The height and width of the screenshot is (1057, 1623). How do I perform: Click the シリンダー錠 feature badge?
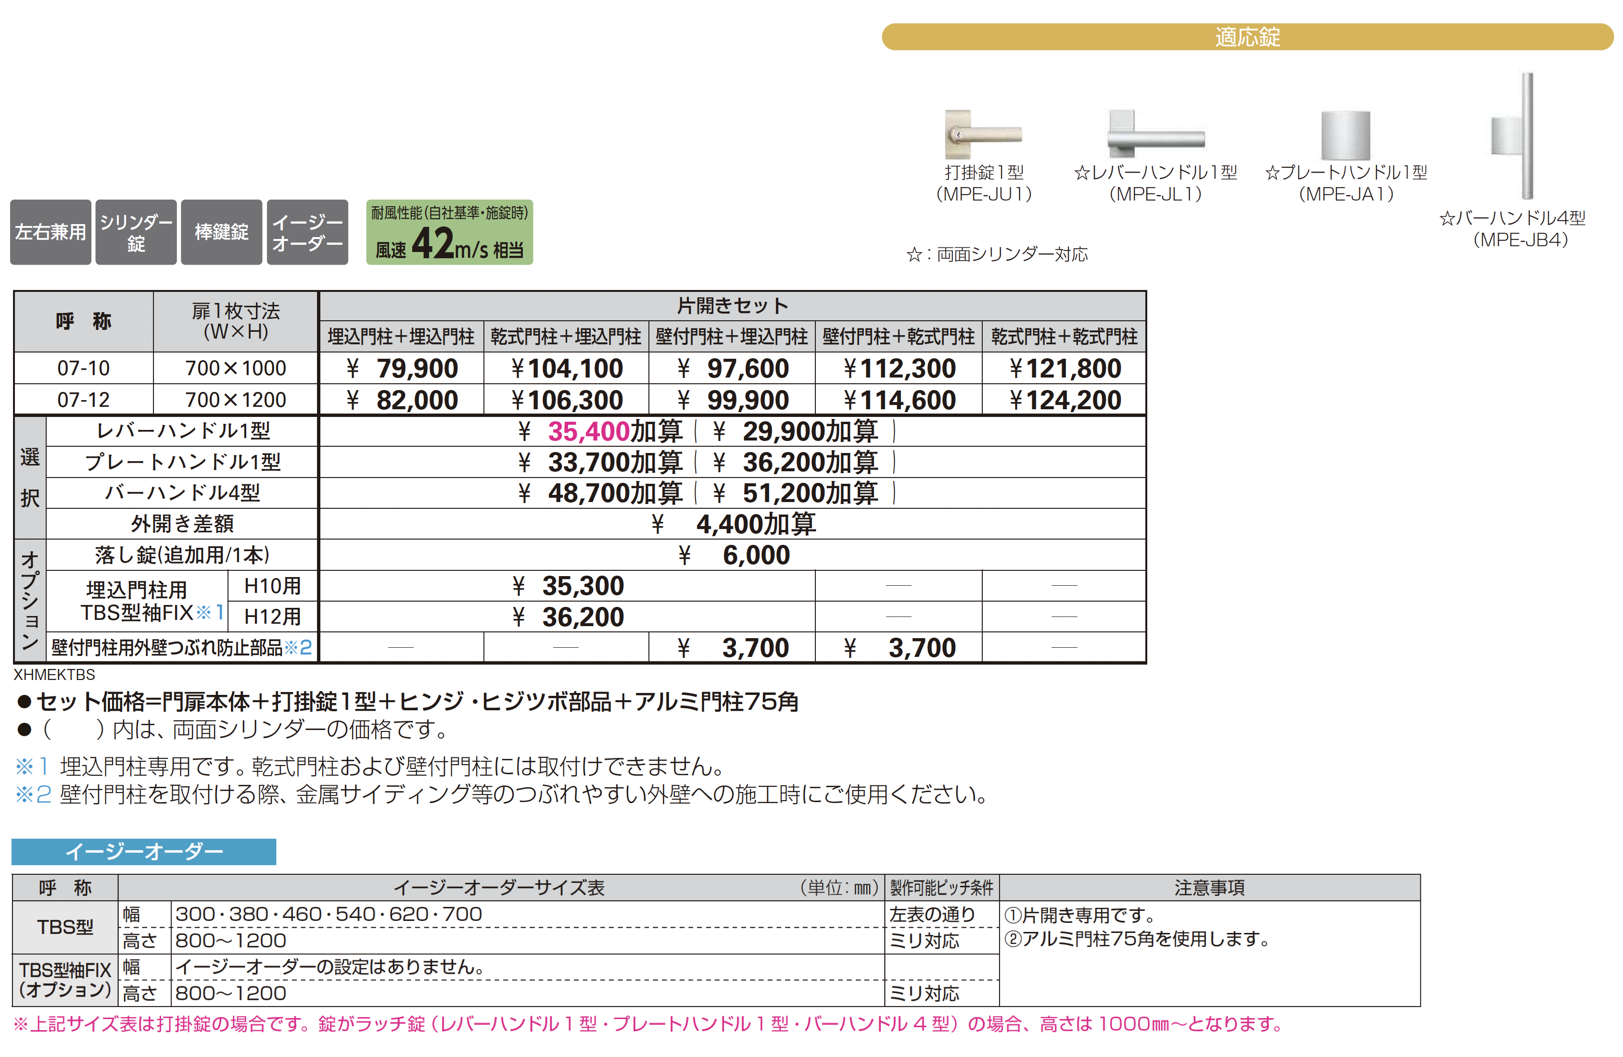(136, 232)
